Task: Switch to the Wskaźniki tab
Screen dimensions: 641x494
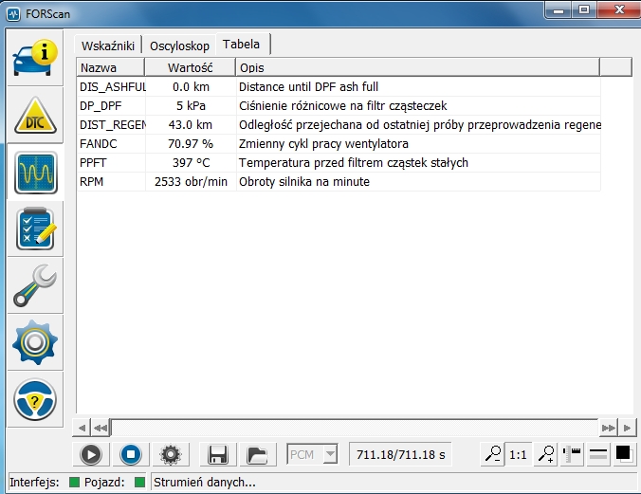Action: point(108,45)
